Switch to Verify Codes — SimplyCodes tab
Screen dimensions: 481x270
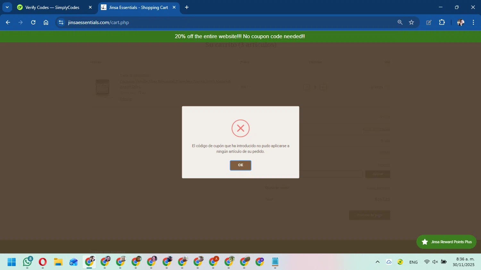(52, 7)
